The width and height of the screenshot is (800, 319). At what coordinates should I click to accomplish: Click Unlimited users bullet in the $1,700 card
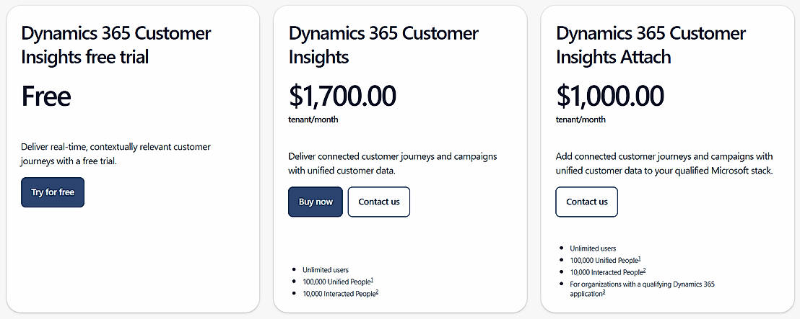326,270
